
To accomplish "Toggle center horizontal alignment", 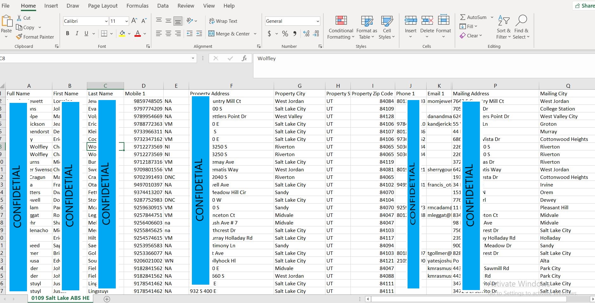I will 168,34.
